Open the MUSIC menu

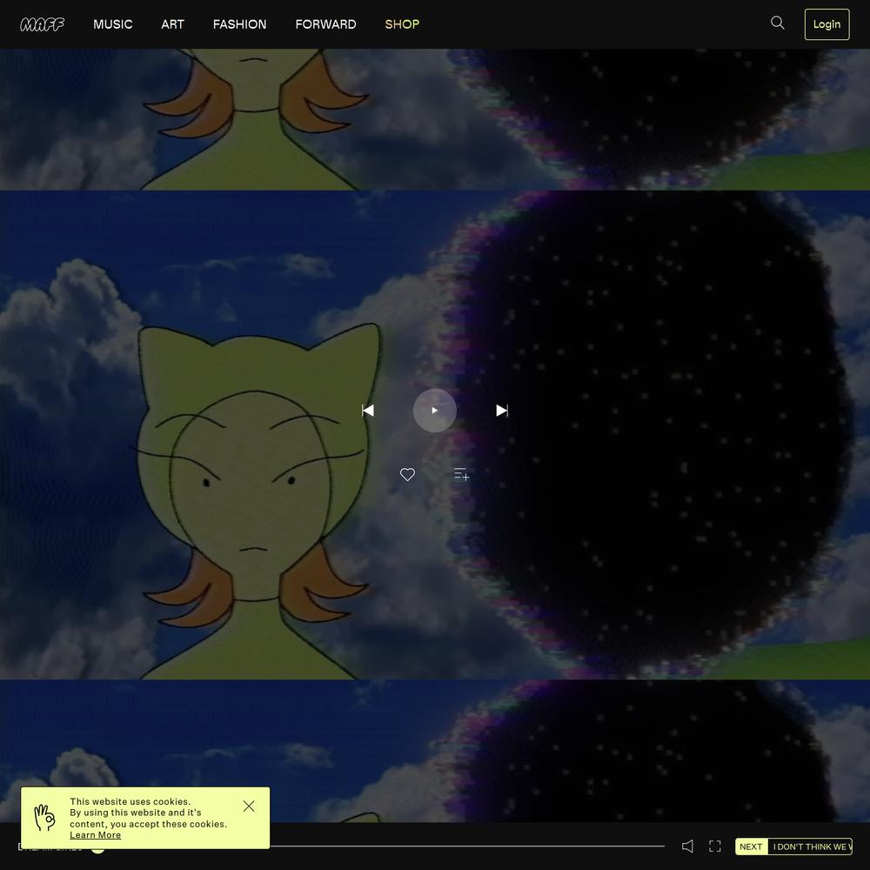(x=112, y=24)
